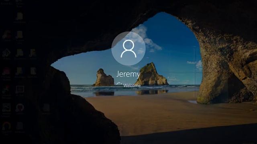This screenshot has width=257, height=144.
Task: Click the "Jeremy" account name
Action: pos(128,74)
